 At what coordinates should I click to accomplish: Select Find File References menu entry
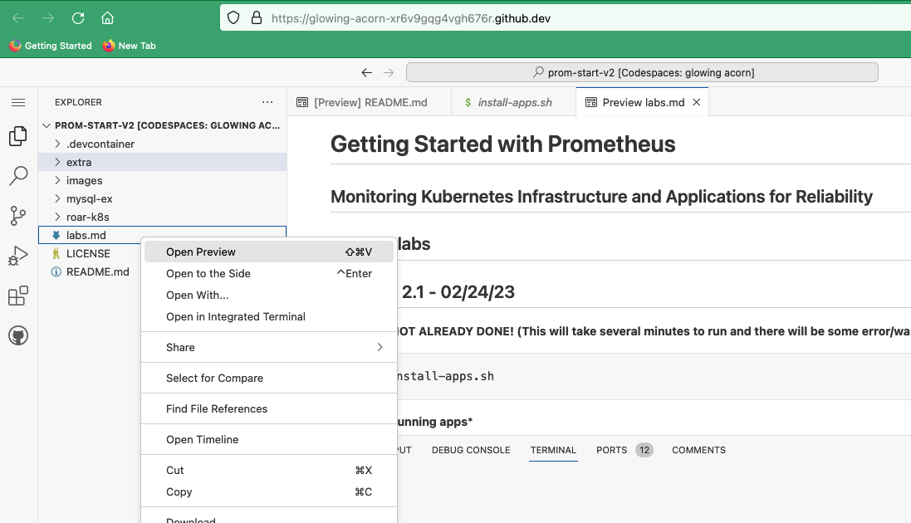[217, 408]
